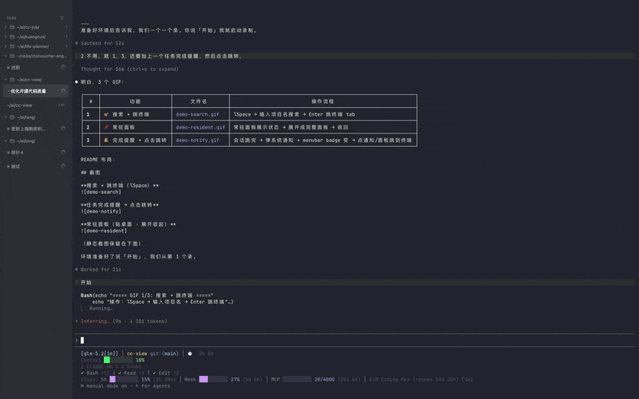639x399 pixels.
Task: Click the badge count on ~/ai/cc-job/ row
Action: pyautogui.click(x=66, y=27)
